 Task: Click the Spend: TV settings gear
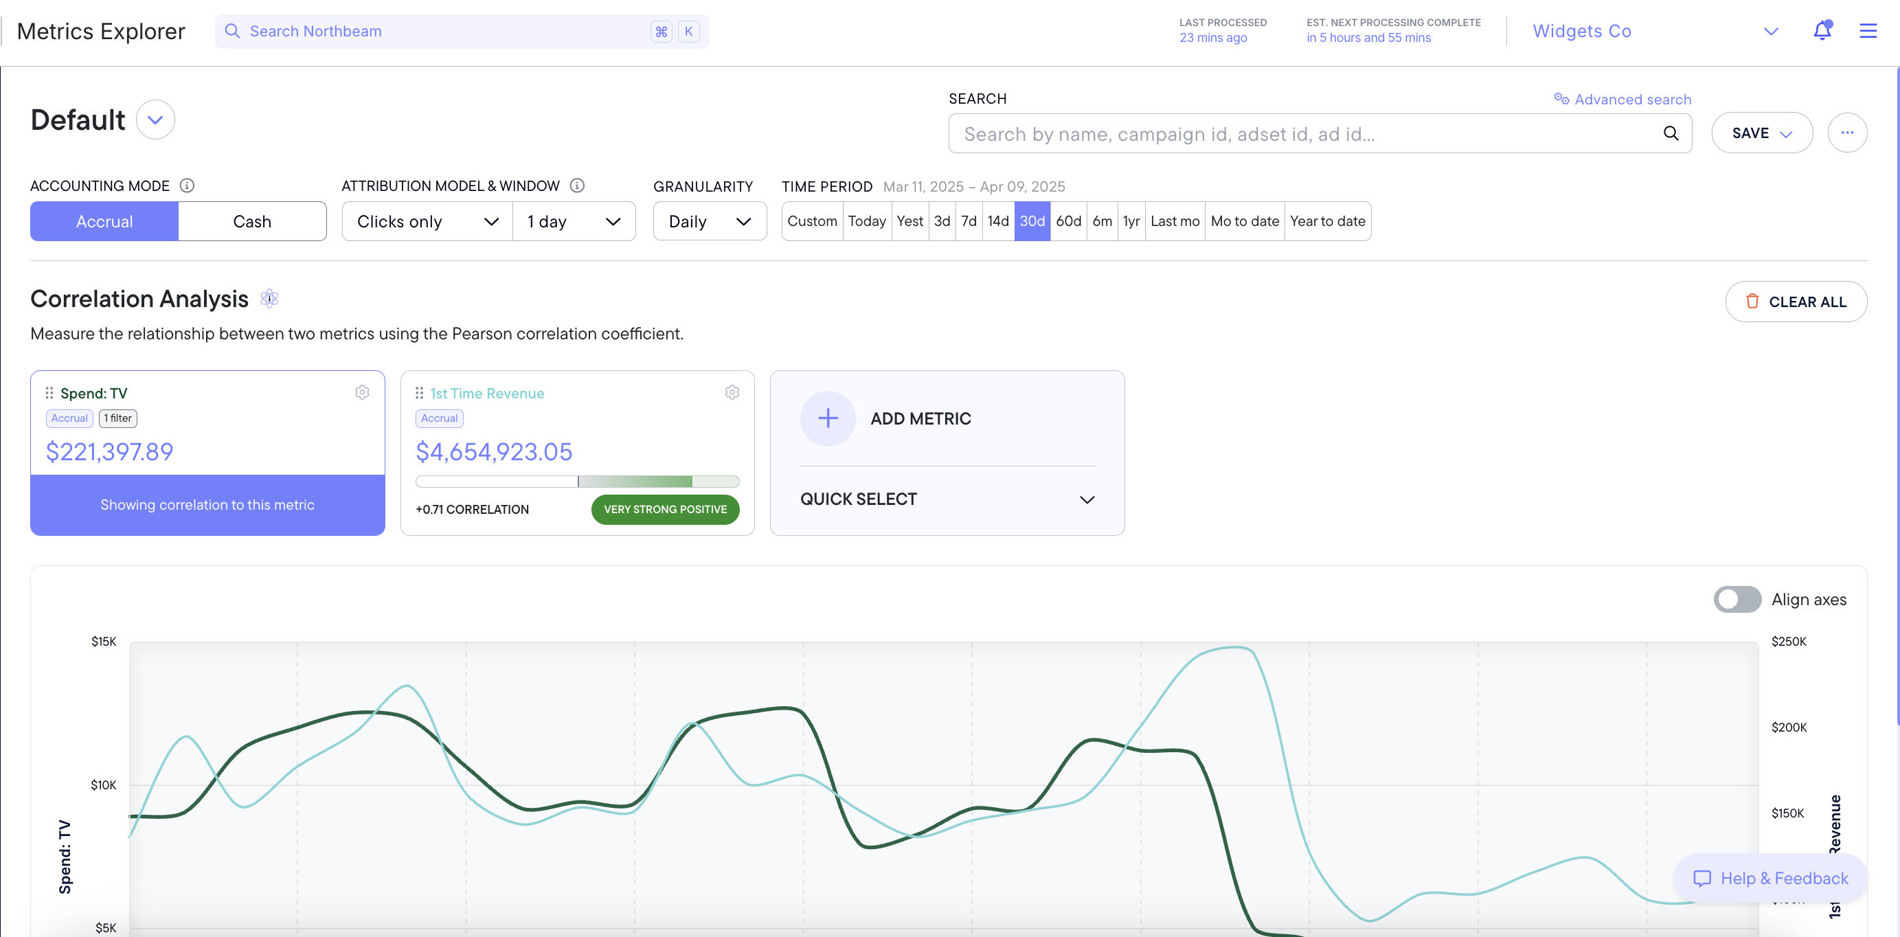click(362, 392)
